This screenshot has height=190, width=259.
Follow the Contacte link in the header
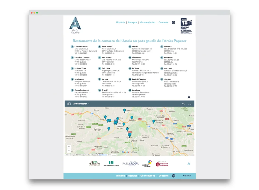click(163, 22)
